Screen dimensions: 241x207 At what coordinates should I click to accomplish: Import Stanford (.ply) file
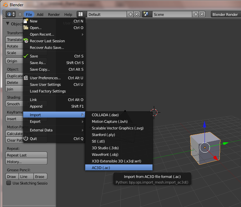click(119, 135)
